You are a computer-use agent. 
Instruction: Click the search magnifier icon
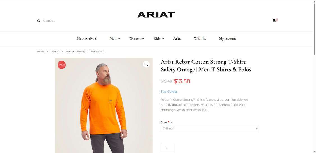pyautogui.click(x=39, y=21)
